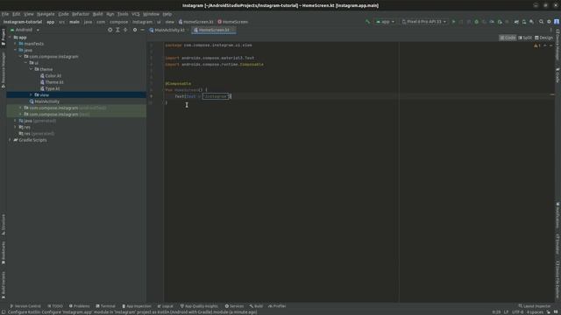Select MainActivity in project tree

(x=46, y=101)
